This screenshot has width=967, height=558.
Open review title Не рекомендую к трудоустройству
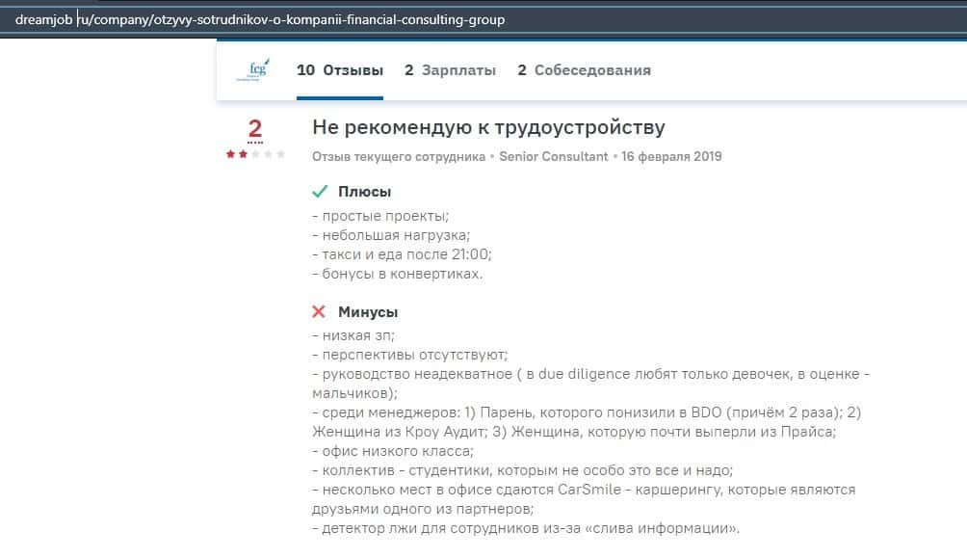coord(488,127)
